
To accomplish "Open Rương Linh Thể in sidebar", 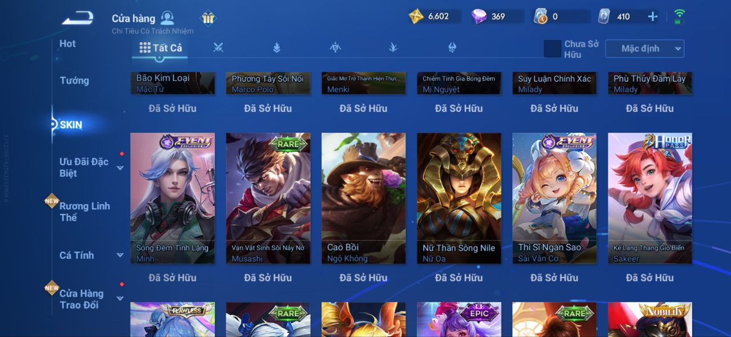I will 85,212.
